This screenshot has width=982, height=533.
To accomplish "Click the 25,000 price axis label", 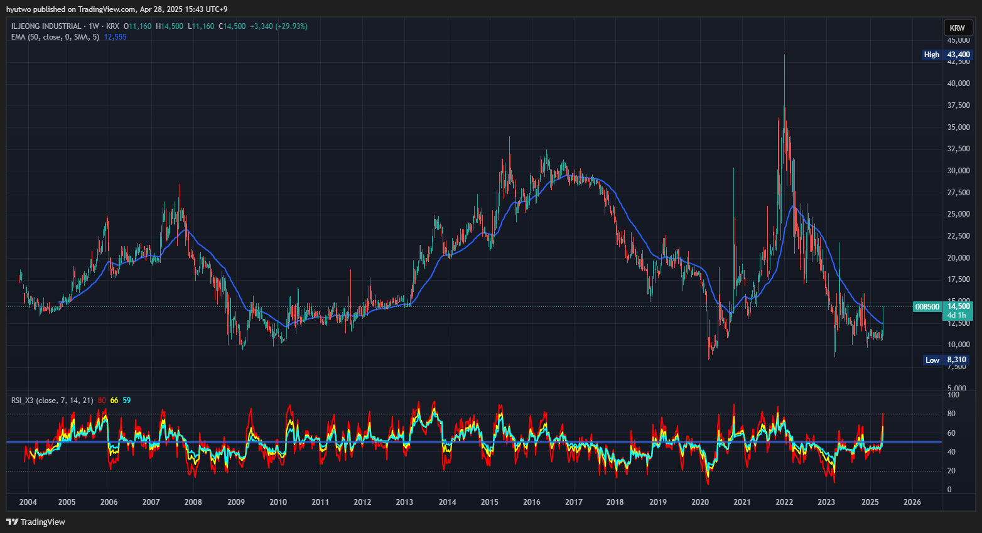I will (959, 214).
